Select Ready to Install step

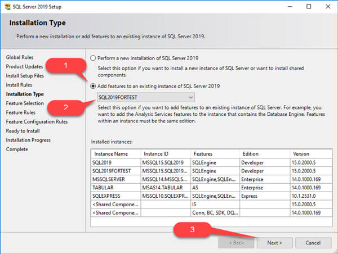pos(23,131)
